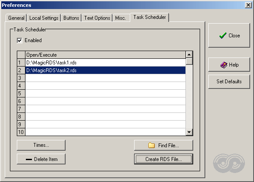Click the minus icon on Delete Item
This screenshot has height=182, width=254.
pyautogui.click(x=29, y=159)
